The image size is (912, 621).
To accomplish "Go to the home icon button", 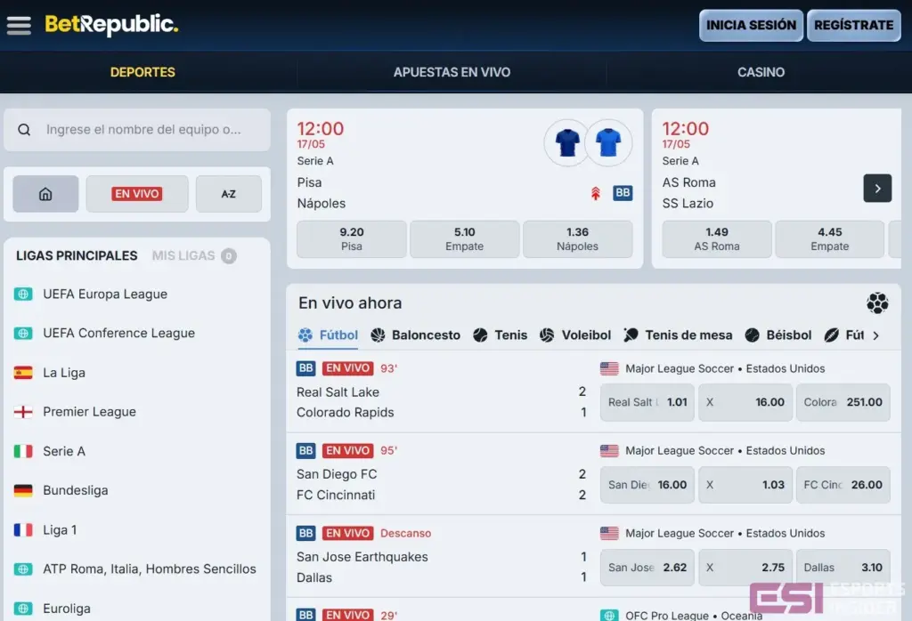I will coord(45,194).
